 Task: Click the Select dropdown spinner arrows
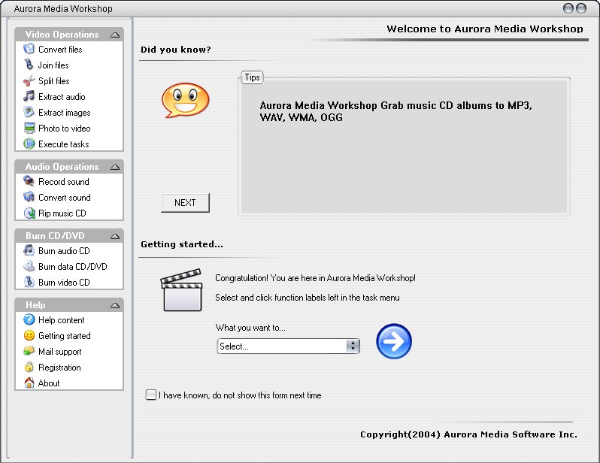353,346
